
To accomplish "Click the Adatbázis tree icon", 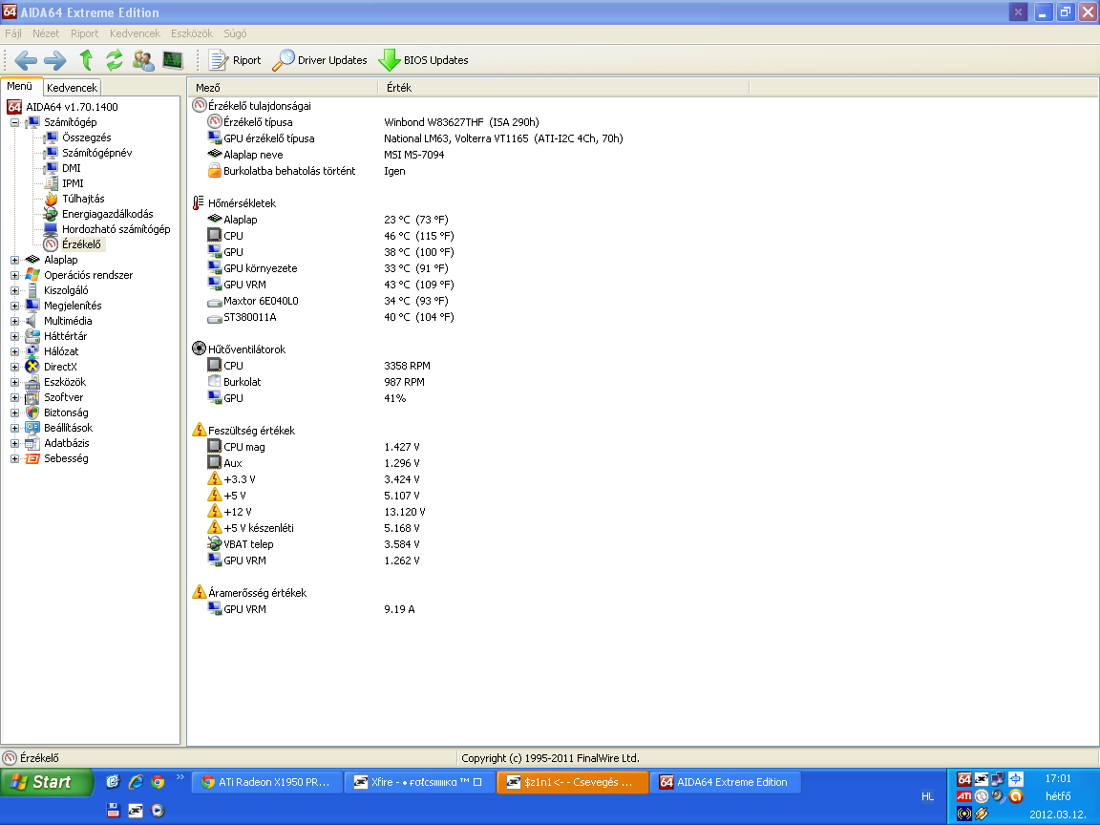I will (x=32, y=443).
